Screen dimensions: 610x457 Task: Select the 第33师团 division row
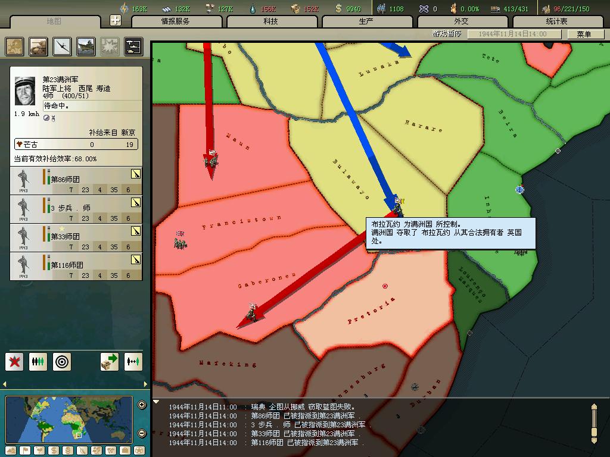tap(76, 237)
